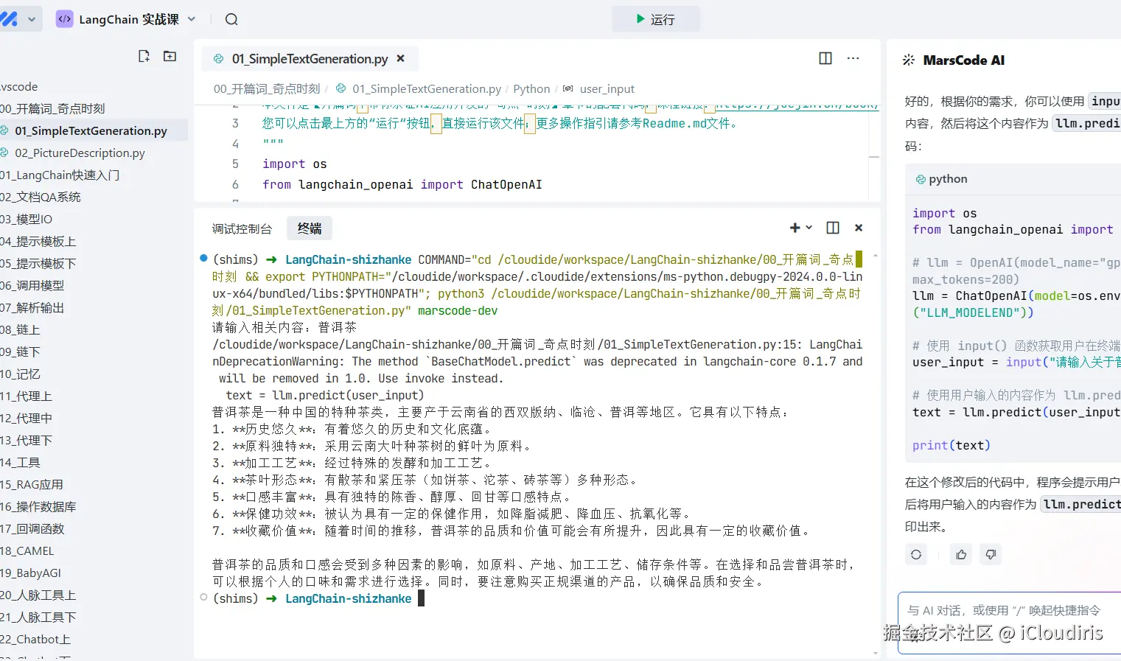Click the split editor icon near the ellipsis
This screenshot has width=1121, height=661.
click(825, 58)
